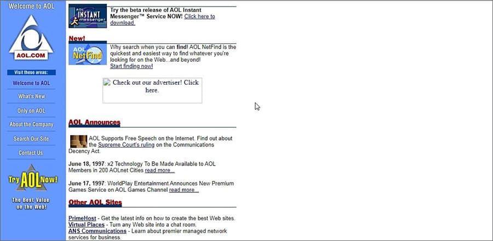
Task: Open About the Company sidebar item
Action: [x=31, y=124]
